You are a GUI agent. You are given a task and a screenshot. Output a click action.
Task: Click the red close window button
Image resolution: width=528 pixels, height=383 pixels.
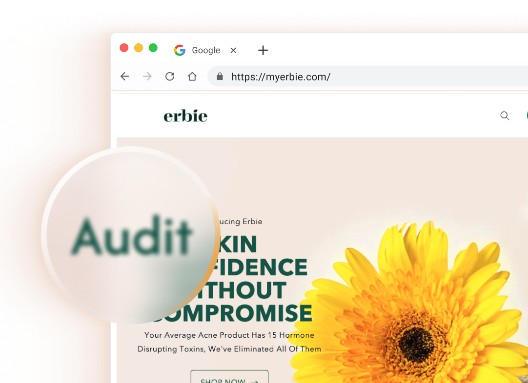pos(124,48)
